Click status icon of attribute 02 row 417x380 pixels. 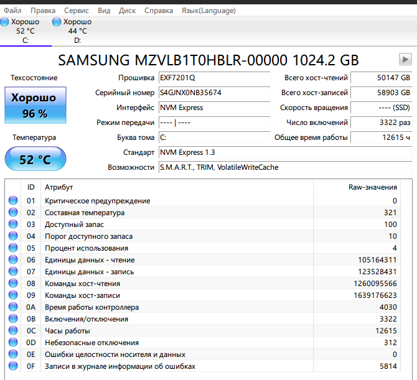[13, 212]
